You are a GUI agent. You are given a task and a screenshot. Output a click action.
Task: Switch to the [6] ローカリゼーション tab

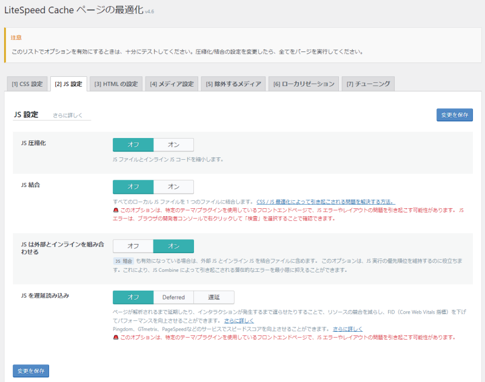[304, 84]
